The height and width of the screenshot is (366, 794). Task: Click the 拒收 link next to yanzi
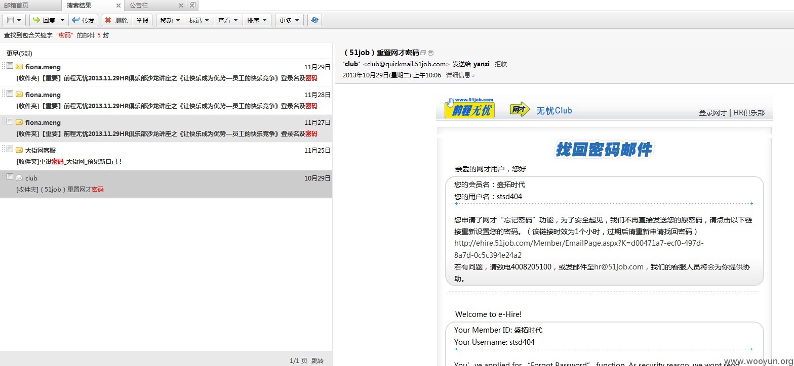500,64
